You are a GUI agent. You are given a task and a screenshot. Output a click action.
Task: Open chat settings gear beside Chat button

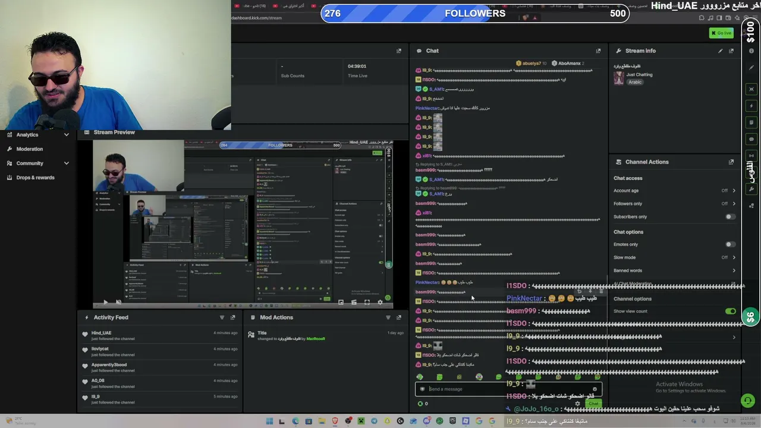click(x=577, y=404)
